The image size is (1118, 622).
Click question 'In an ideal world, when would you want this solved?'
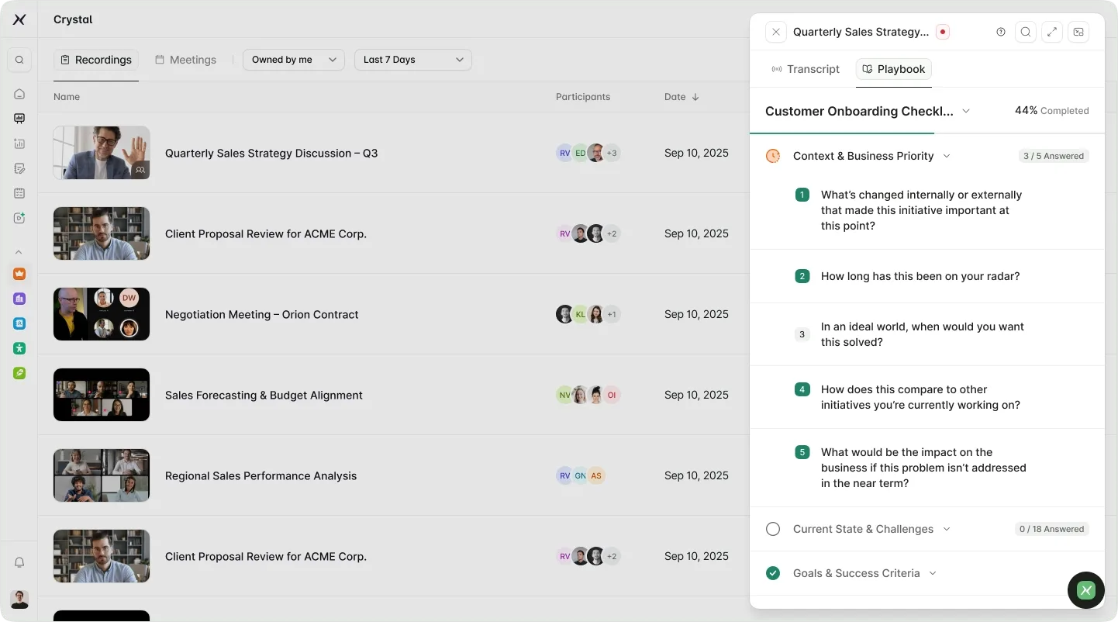point(923,334)
